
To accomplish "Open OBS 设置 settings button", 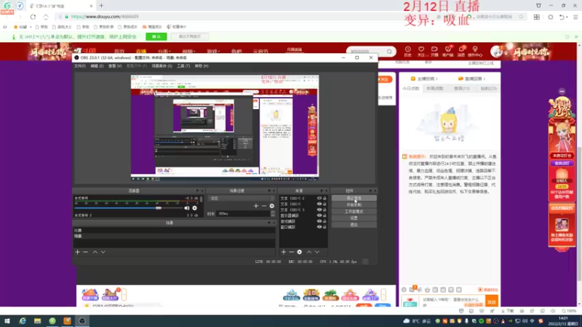I will pos(354,218).
